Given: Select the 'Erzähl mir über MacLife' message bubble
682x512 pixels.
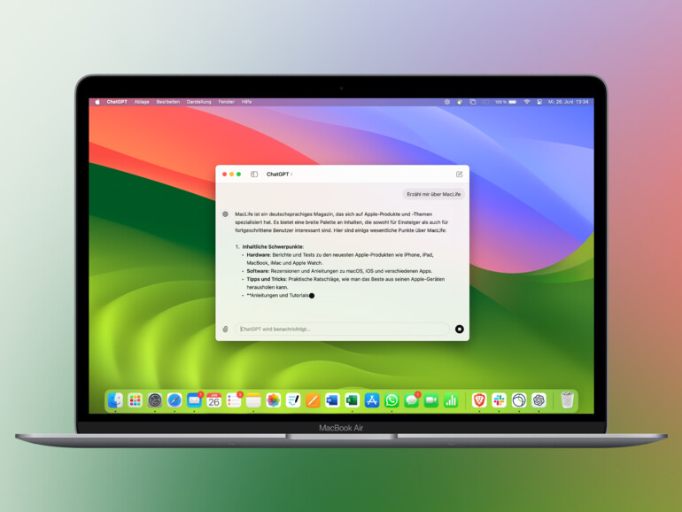Looking at the screenshot, I should pos(434,194).
